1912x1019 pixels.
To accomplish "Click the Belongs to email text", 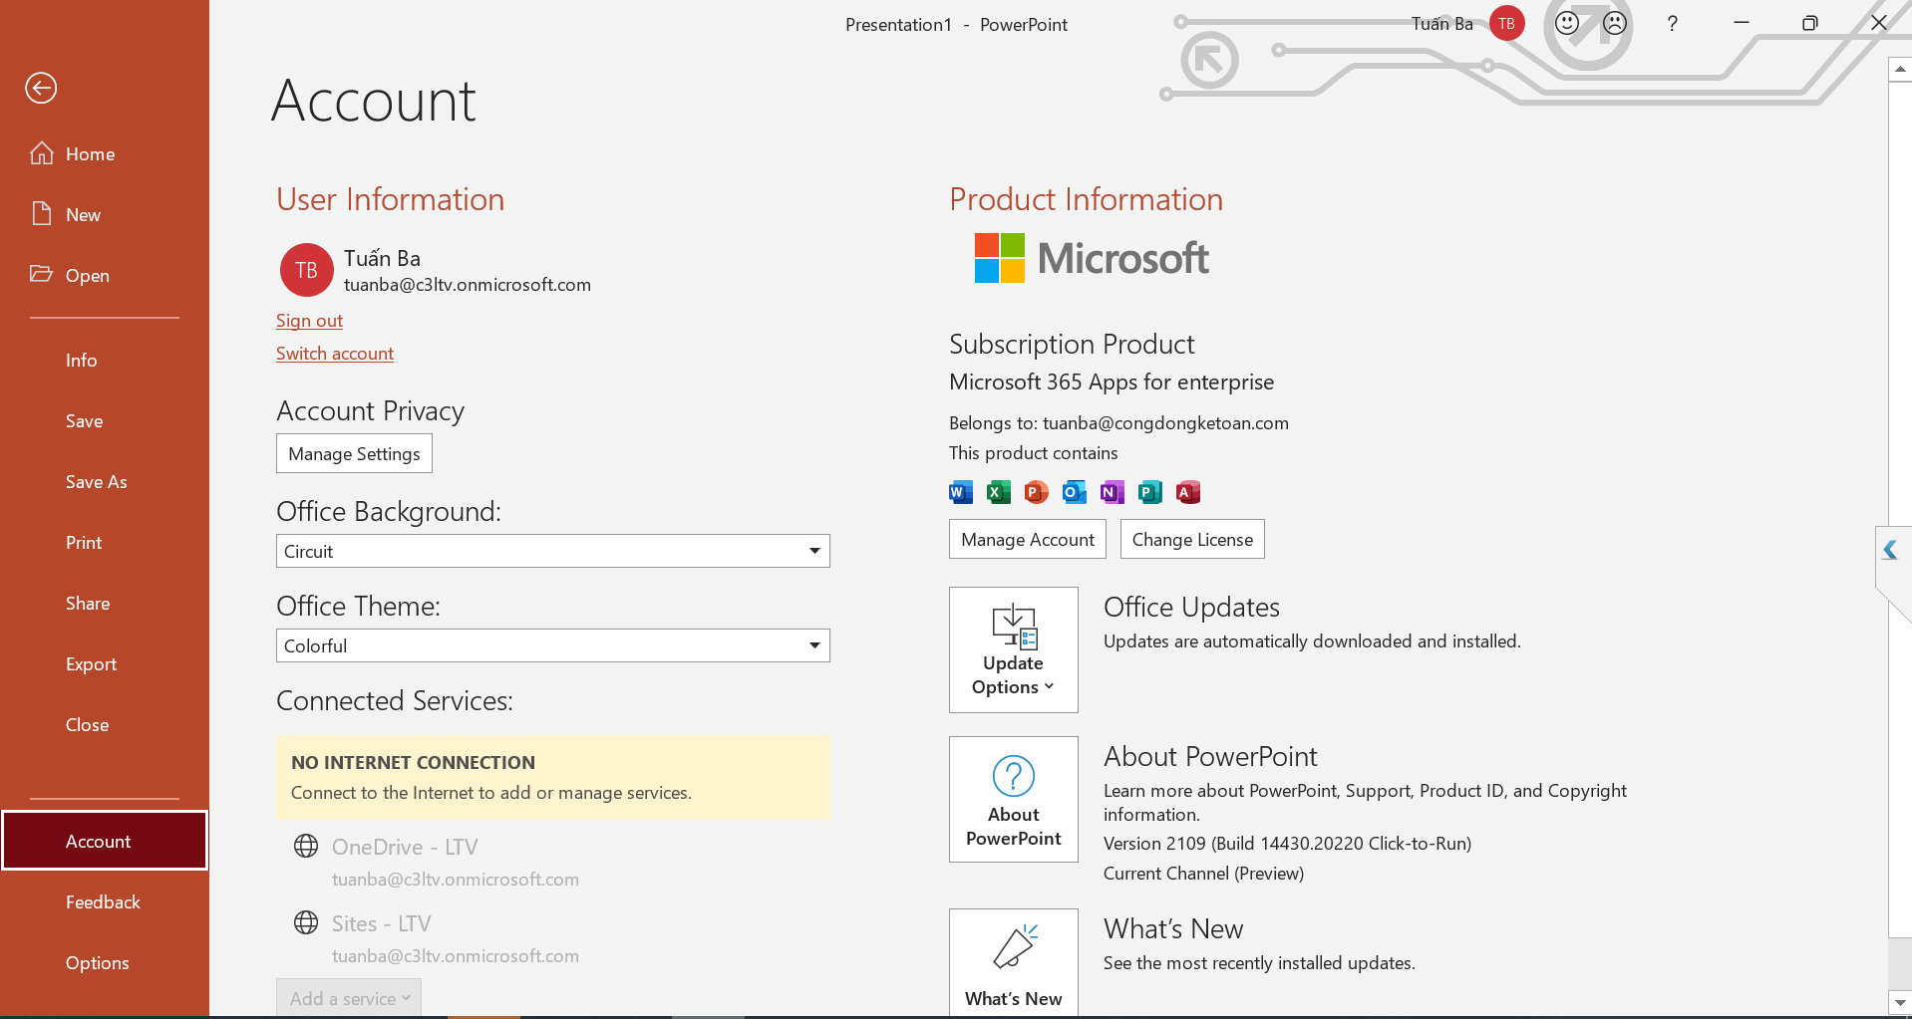I will pos(1118,423).
